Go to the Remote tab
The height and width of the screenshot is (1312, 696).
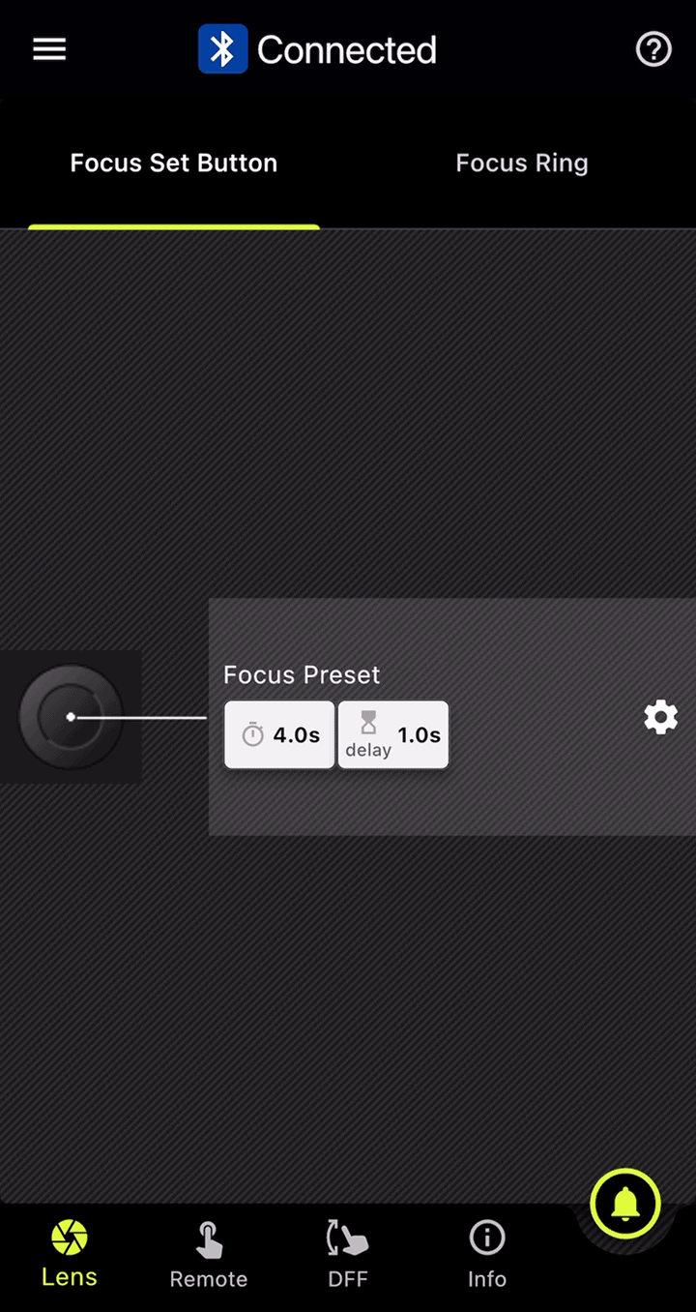coord(209,1254)
